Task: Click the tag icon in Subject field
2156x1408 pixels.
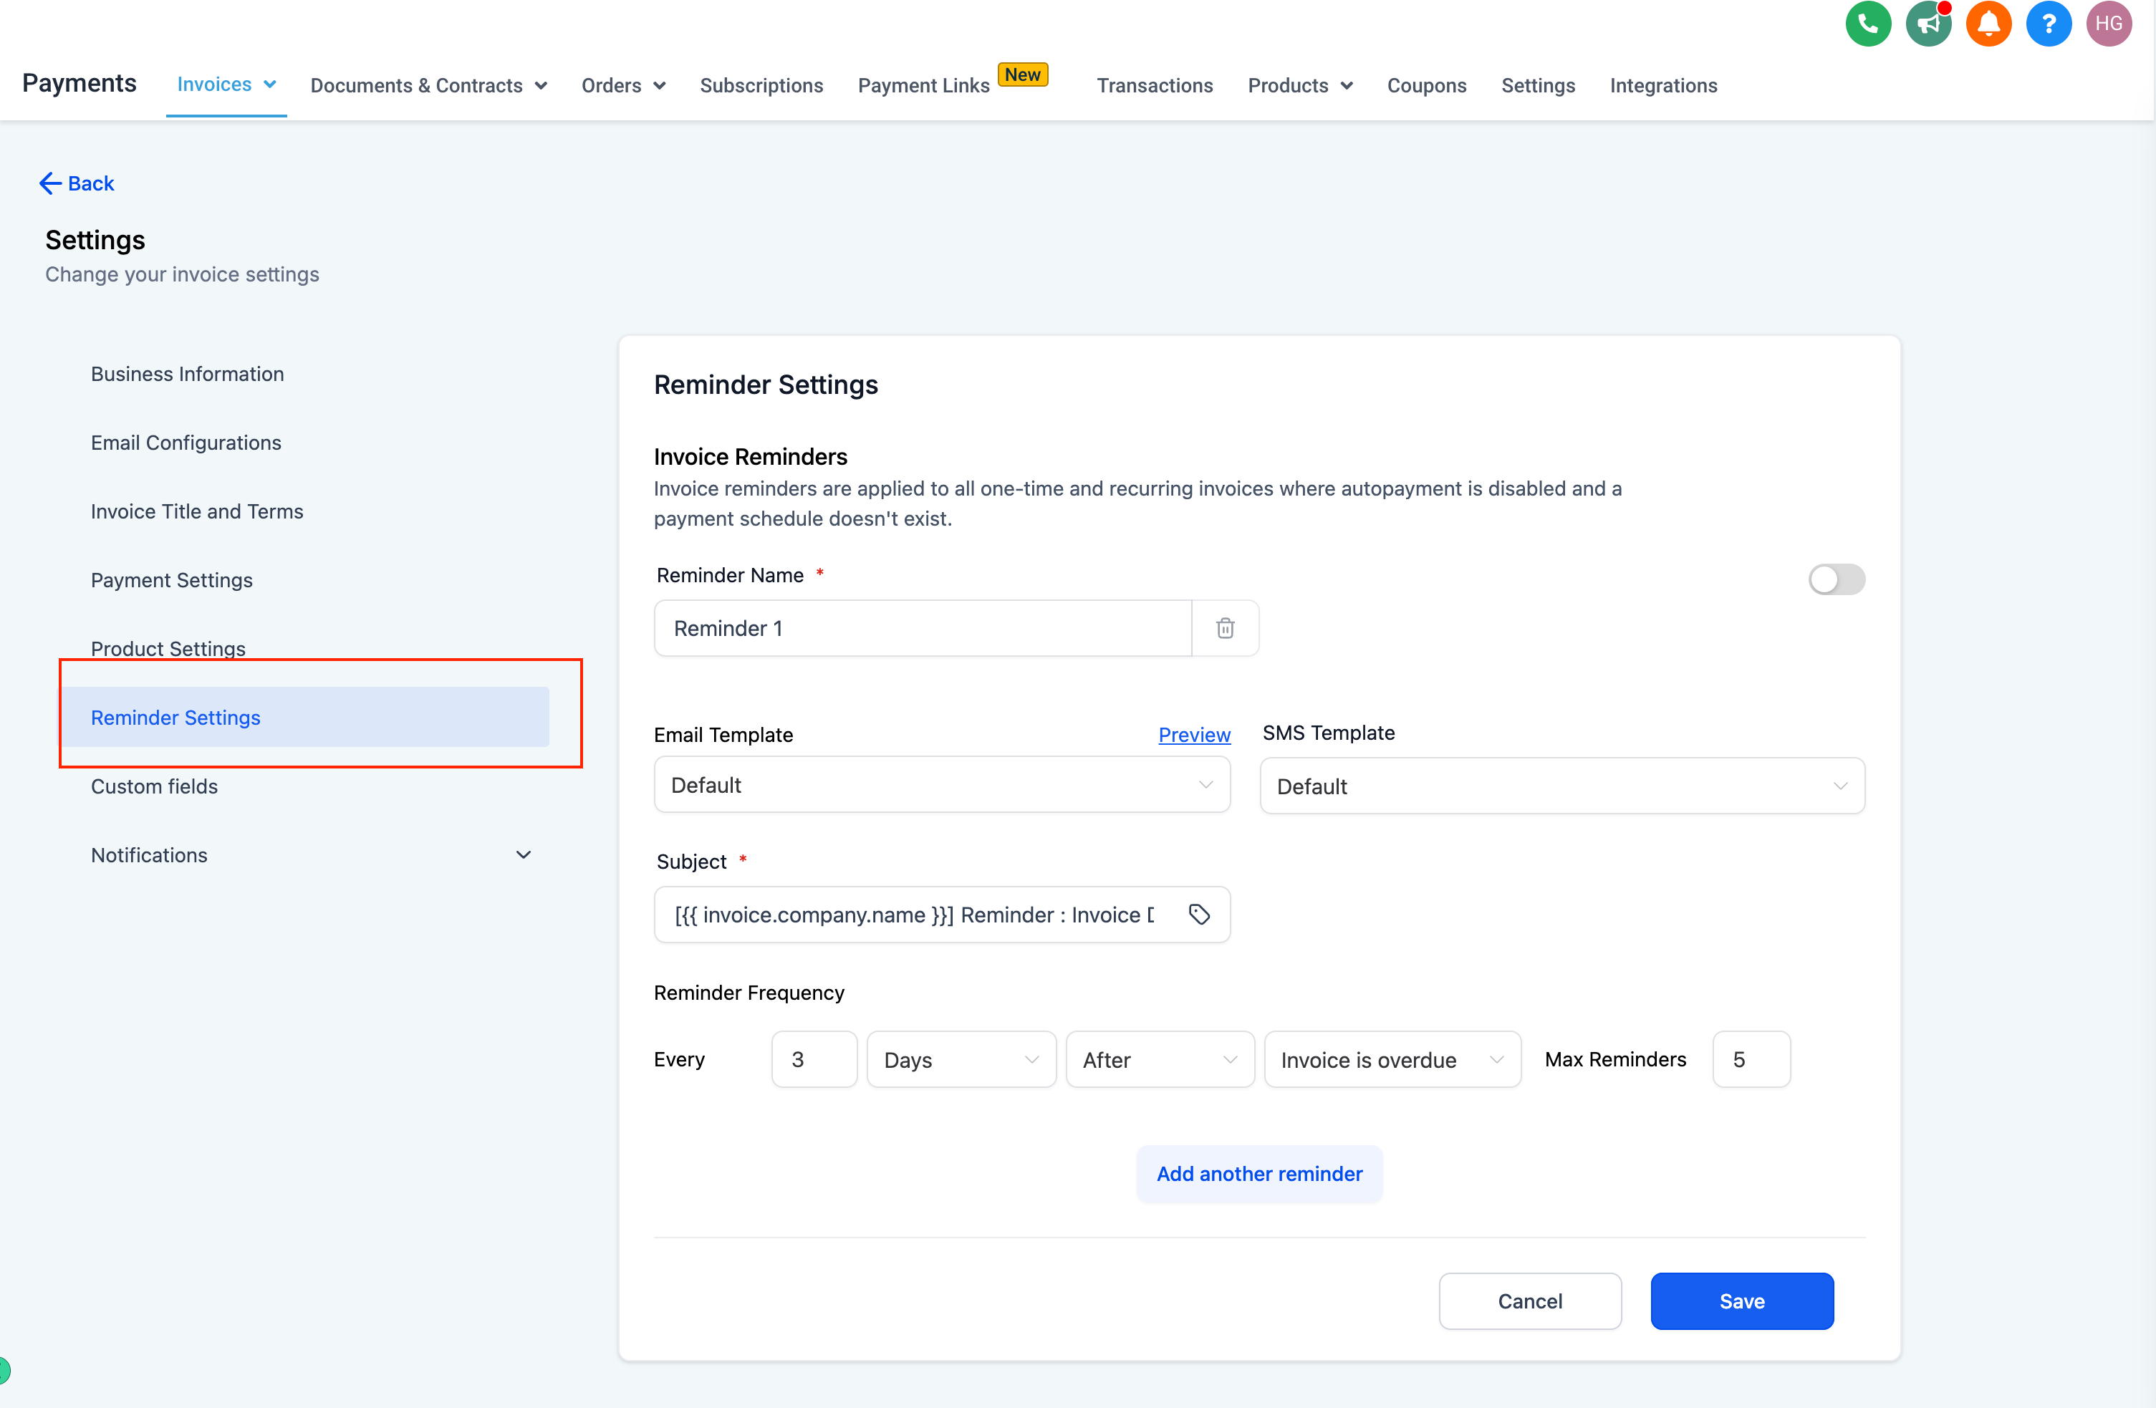Action: (x=1198, y=915)
